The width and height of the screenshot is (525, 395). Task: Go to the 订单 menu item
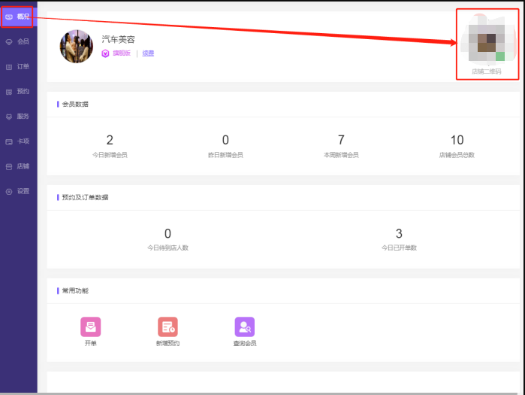[19, 66]
